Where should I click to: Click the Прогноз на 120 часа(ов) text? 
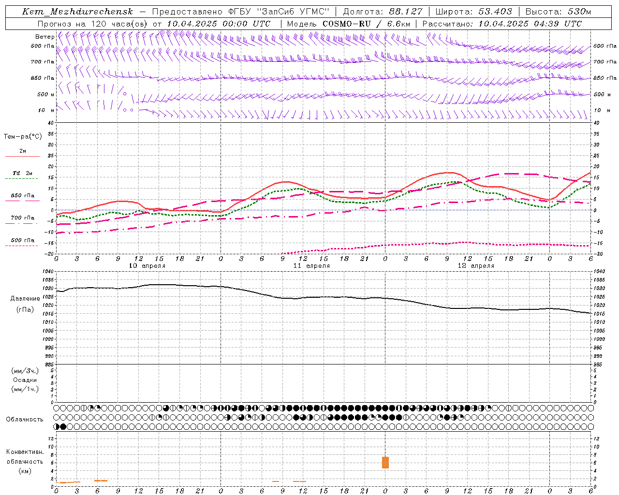pos(93,24)
